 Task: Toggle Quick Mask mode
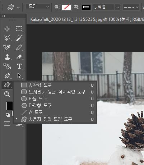[7, 123]
